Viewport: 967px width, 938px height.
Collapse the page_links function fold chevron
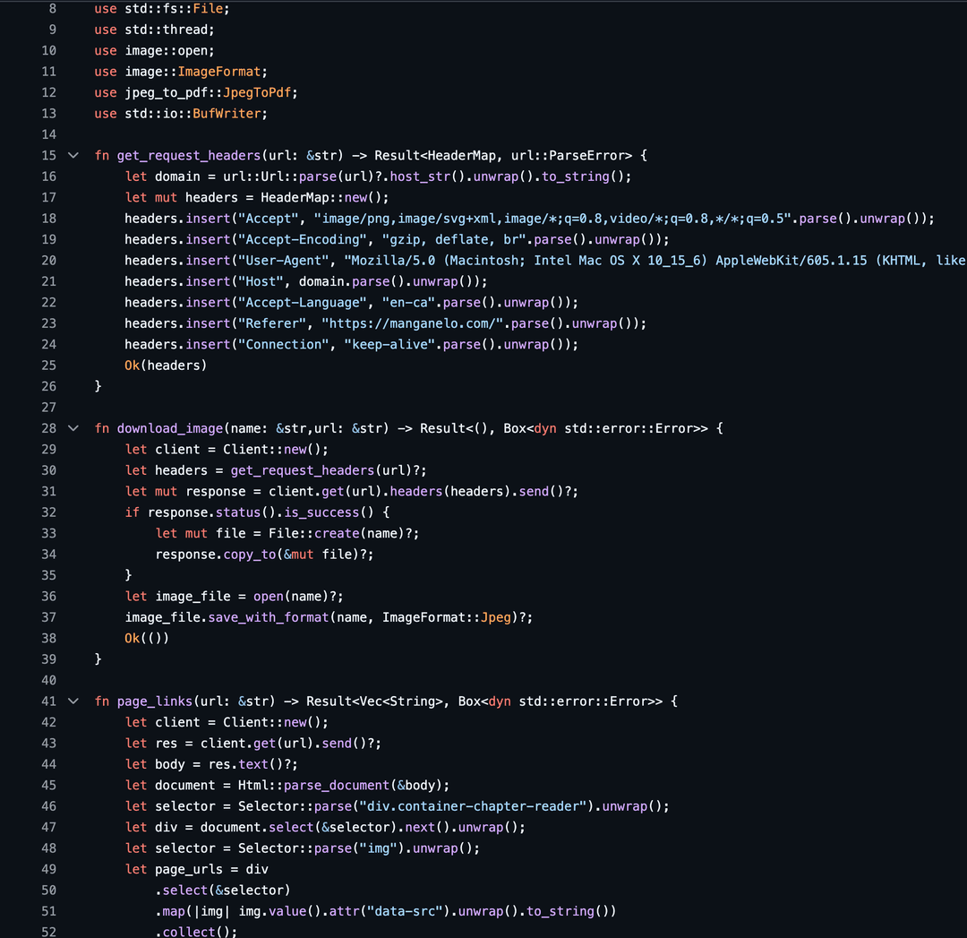73,701
